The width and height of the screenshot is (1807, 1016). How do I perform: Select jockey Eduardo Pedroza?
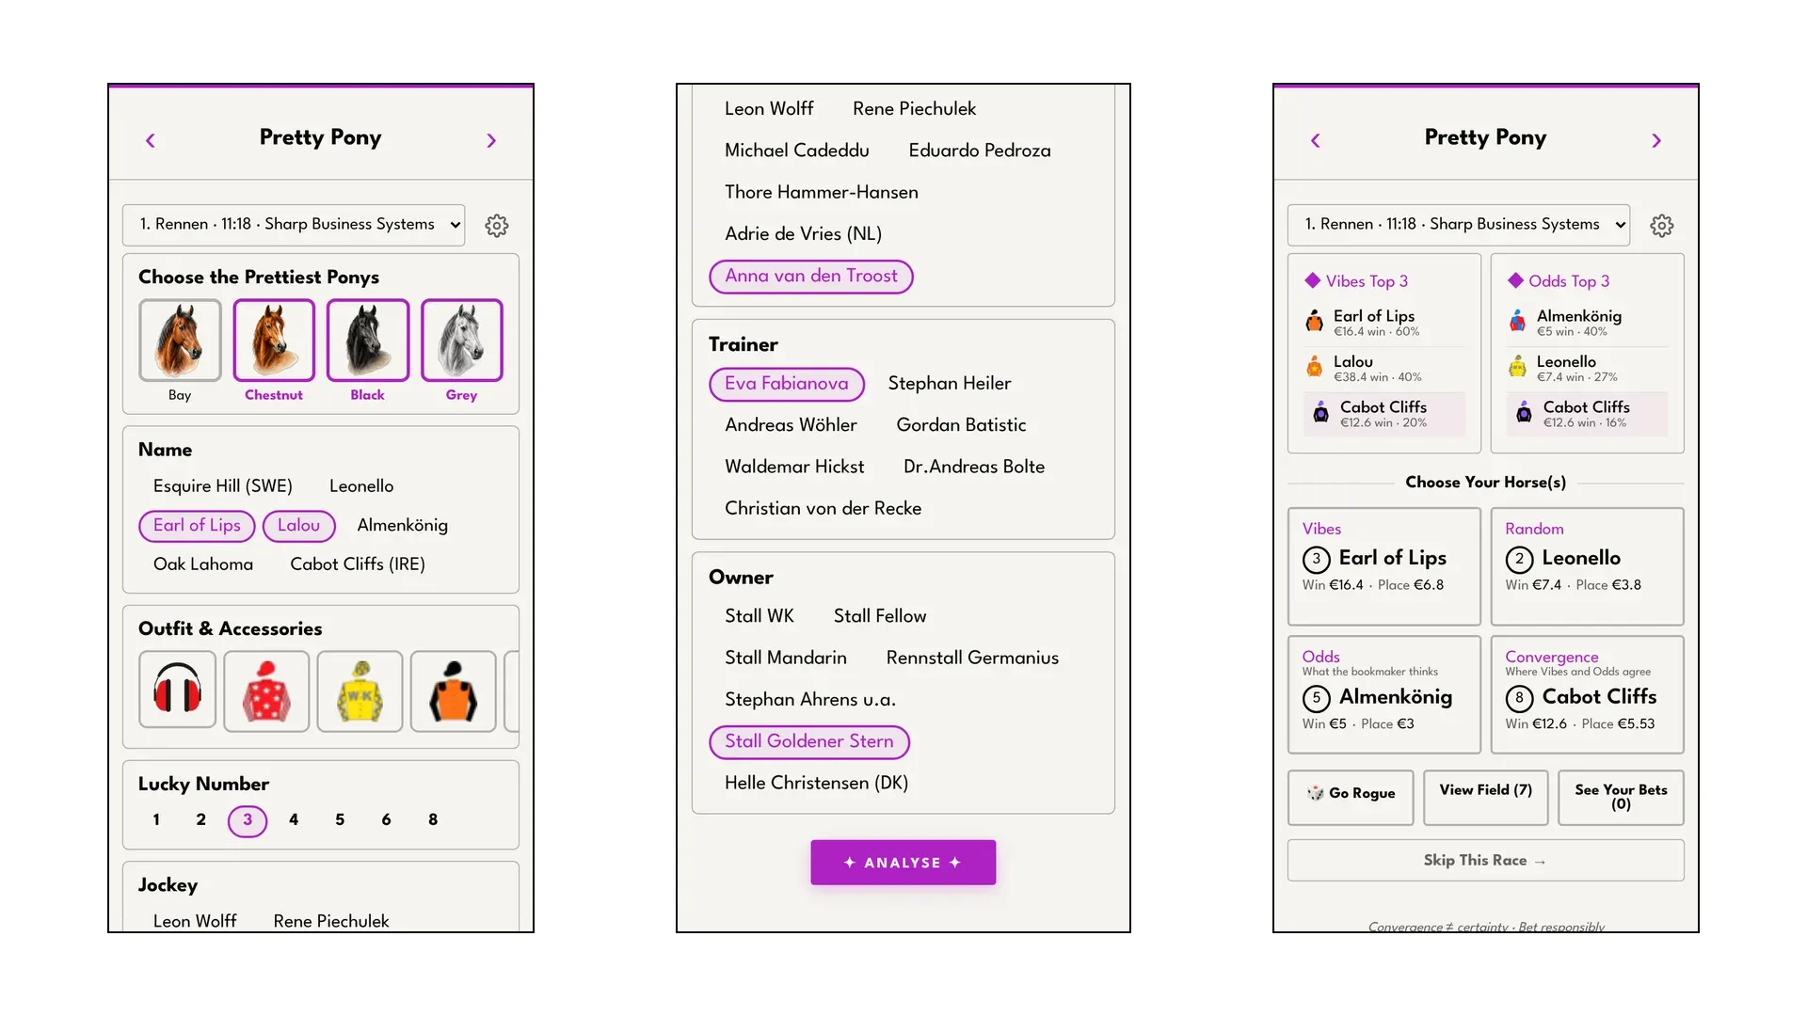tap(979, 151)
